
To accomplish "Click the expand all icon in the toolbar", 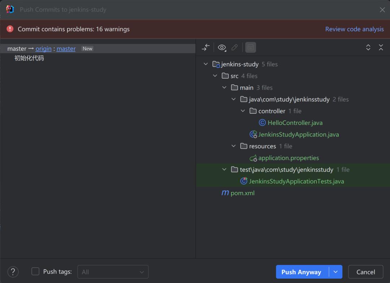I will pyautogui.click(x=368, y=47).
